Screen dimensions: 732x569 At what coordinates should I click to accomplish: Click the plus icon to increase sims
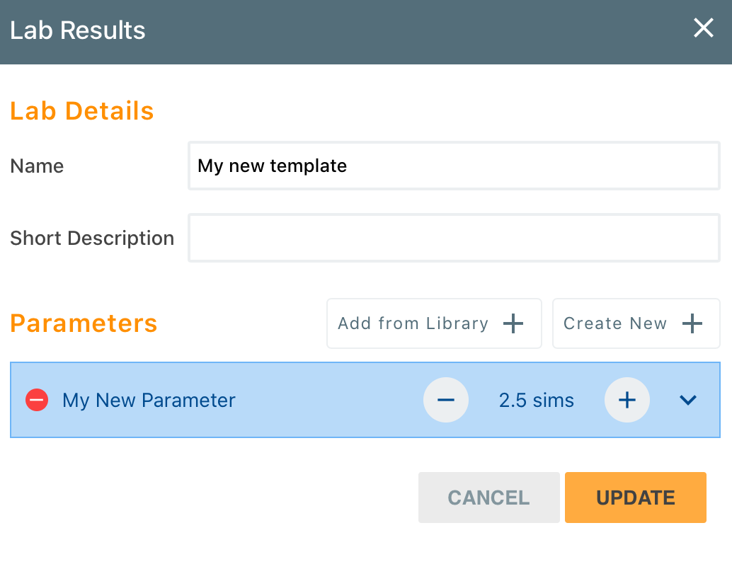pos(627,400)
